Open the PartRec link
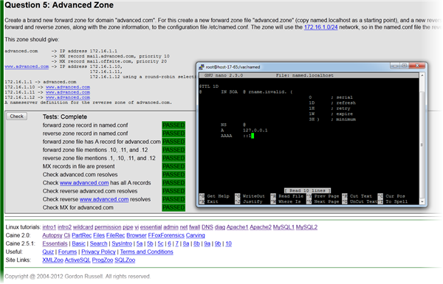 click(82, 235)
